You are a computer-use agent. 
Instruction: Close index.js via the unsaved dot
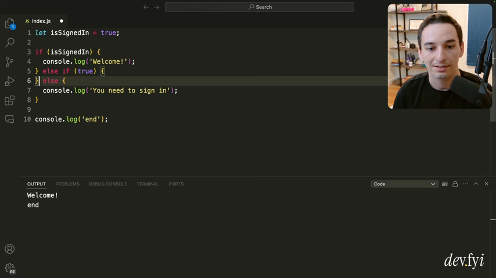click(x=62, y=21)
